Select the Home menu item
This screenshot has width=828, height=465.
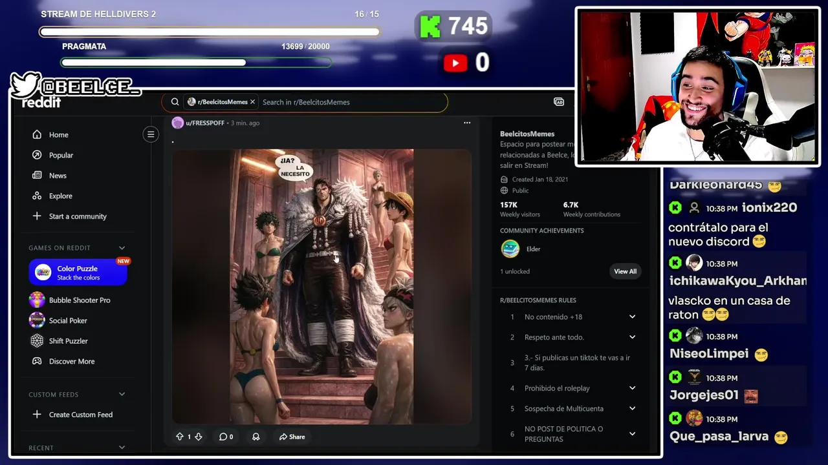click(x=59, y=134)
